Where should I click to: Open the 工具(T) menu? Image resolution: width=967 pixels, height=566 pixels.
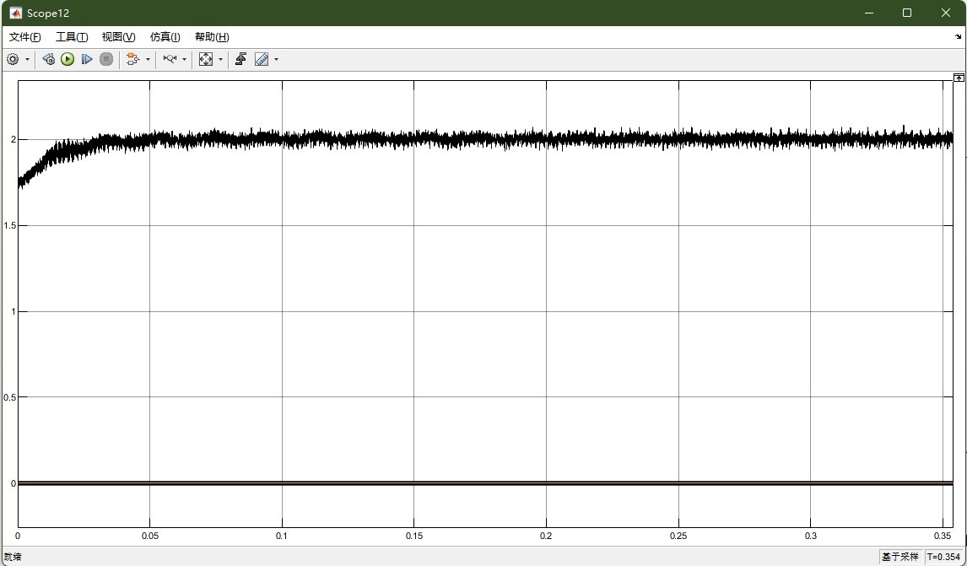click(x=72, y=37)
